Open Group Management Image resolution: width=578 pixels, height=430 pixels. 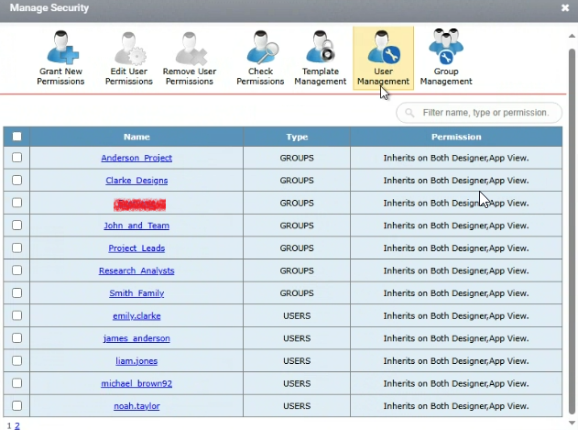click(x=446, y=58)
